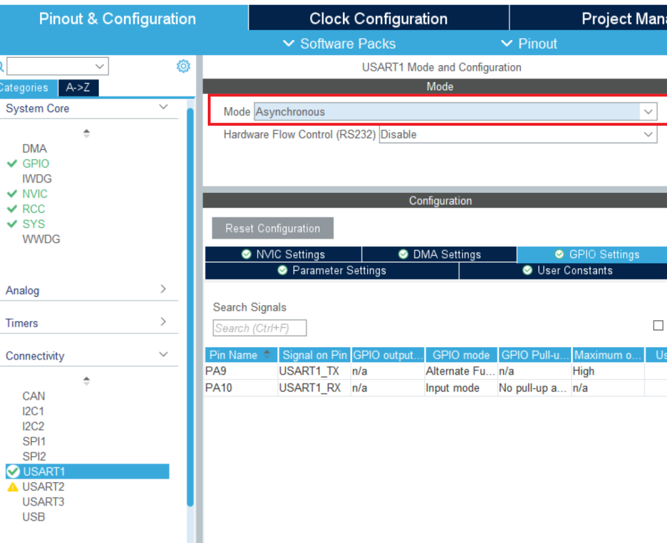Switch to Project Manager tab
Viewport: 667px width, 543px height.
(589, 18)
